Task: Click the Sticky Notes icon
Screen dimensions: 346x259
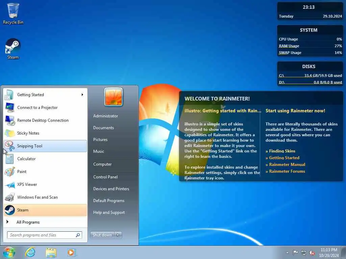Action: click(9, 133)
